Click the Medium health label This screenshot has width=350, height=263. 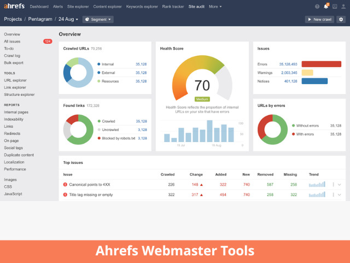pyautogui.click(x=202, y=99)
